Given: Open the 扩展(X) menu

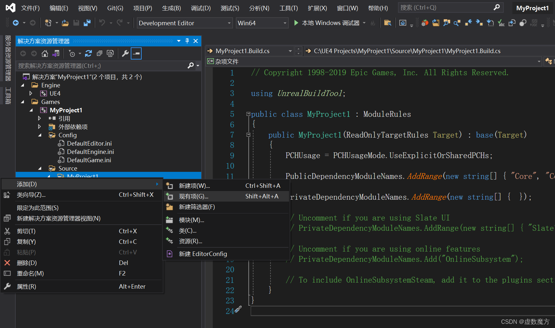Looking at the screenshot, I should [x=317, y=8].
